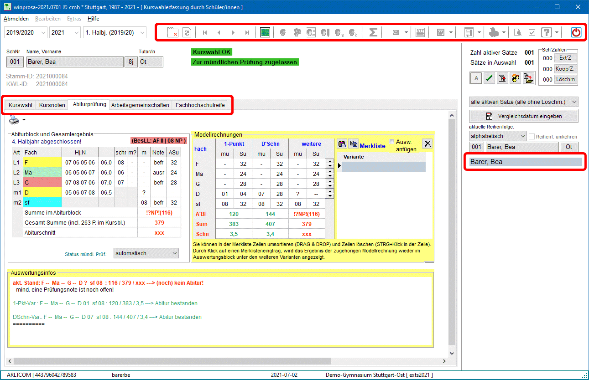This screenshot has height=380, width=589.
Task: Toggle the 'Reihenf. umkehren' checkbox
Action: coord(532,137)
